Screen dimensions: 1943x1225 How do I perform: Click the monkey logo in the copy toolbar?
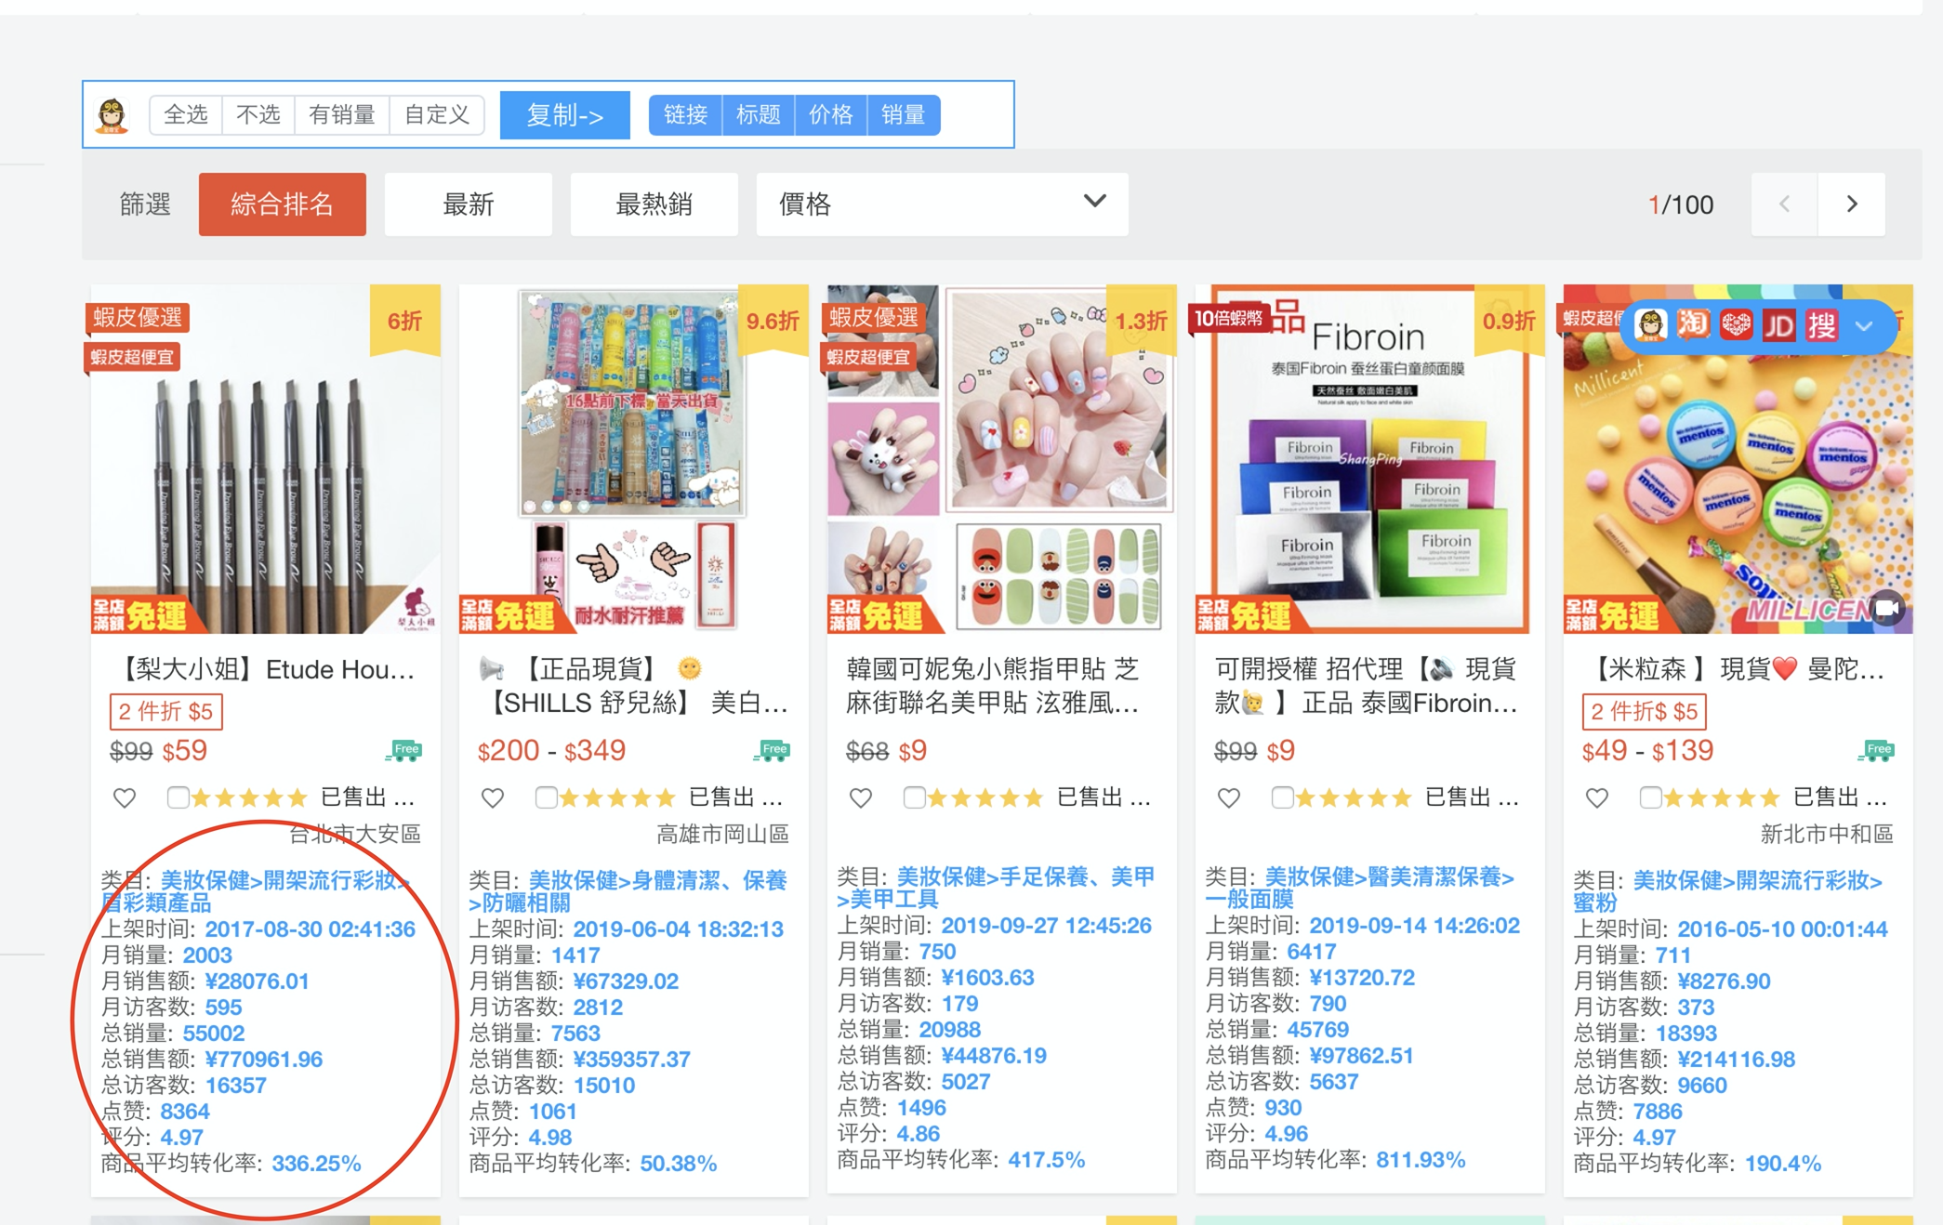click(112, 115)
